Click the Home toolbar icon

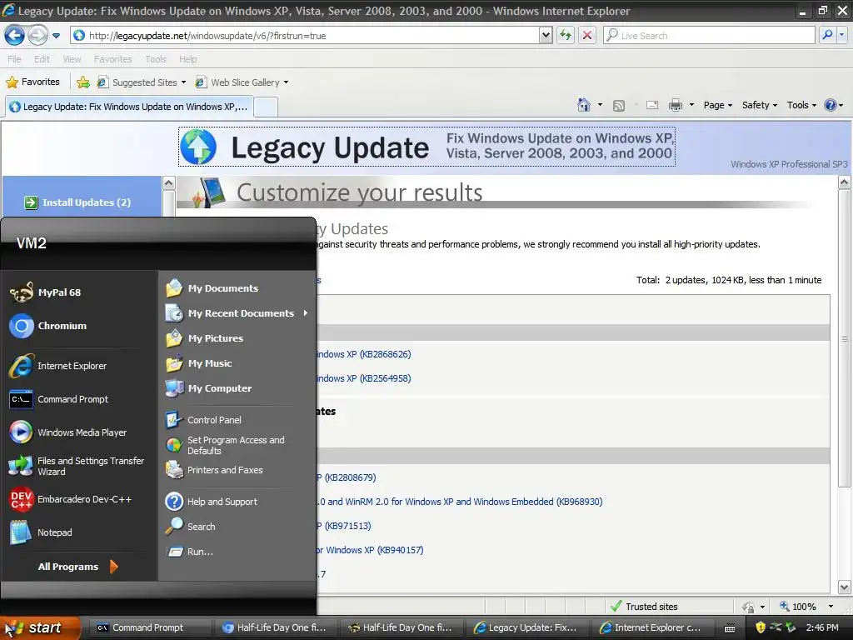coord(584,105)
